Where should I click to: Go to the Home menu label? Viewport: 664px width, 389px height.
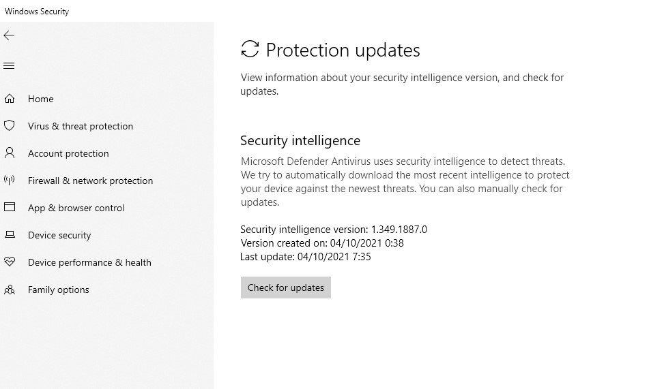tap(41, 99)
